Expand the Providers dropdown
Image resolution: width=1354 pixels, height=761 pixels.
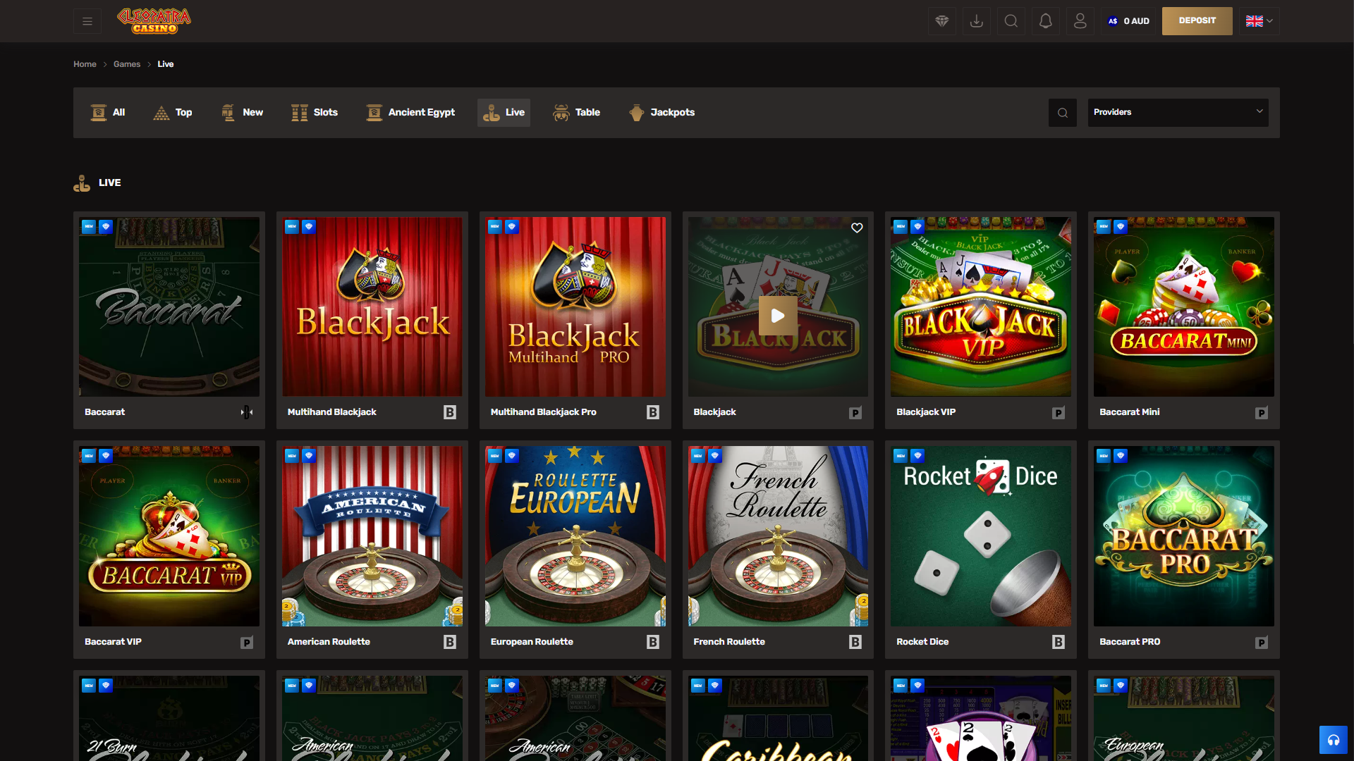(x=1178, y=113)
